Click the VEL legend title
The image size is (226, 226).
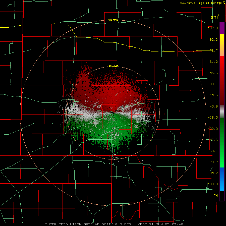pyautogui.click(x=220, y=15)
